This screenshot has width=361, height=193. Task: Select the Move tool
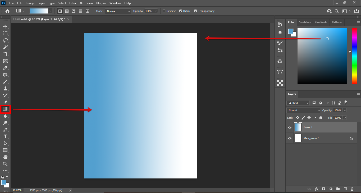[5, 27]
